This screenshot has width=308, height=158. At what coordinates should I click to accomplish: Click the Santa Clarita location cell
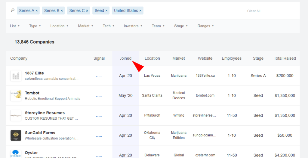point(152,96)
